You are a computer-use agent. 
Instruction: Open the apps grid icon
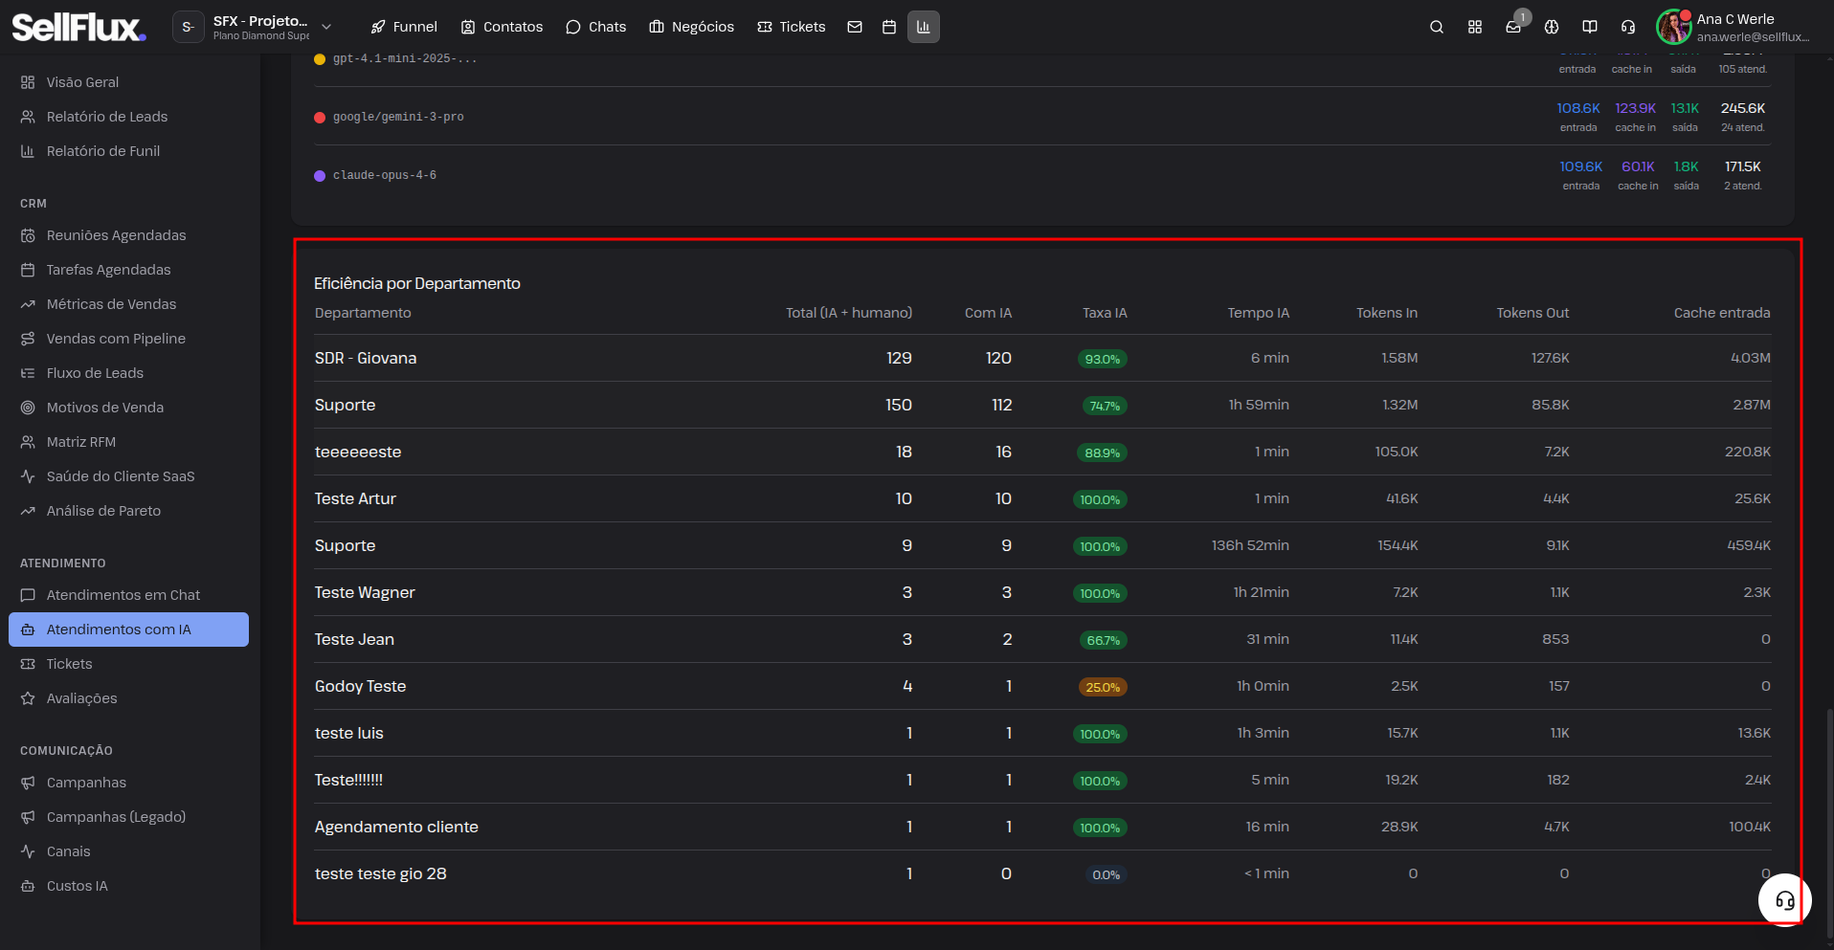(x=1475, y=27)
